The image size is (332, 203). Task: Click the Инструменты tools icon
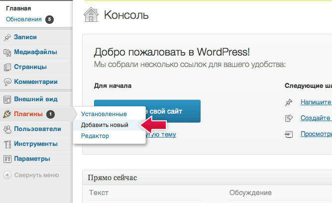click(x=7, y=144)
